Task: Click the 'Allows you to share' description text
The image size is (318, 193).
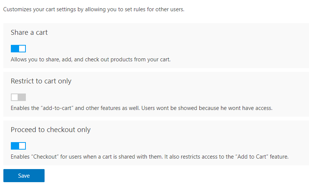Action: [91, 59]
